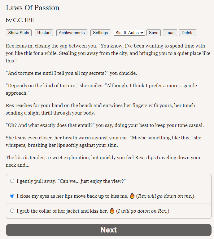Click the 'I will go down on Rex' italic text
This screenshot has width=214, height=239.
(143, 211)
